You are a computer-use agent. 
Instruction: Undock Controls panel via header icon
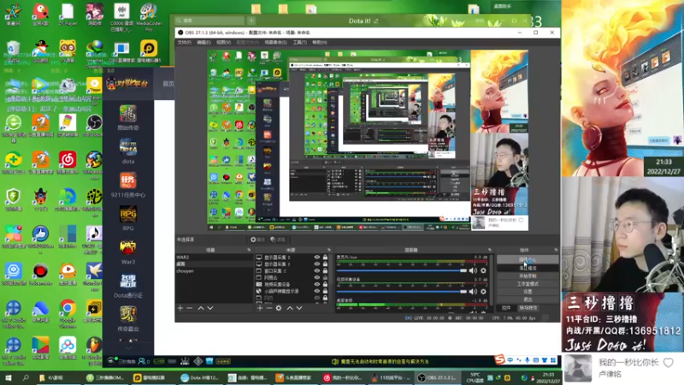point(556,250)
